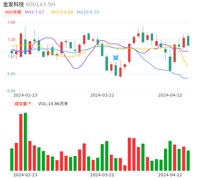The image size is (202, 179).
Task: Click the 2024-03-22 date label under the price chart
Action: point(102,95)
